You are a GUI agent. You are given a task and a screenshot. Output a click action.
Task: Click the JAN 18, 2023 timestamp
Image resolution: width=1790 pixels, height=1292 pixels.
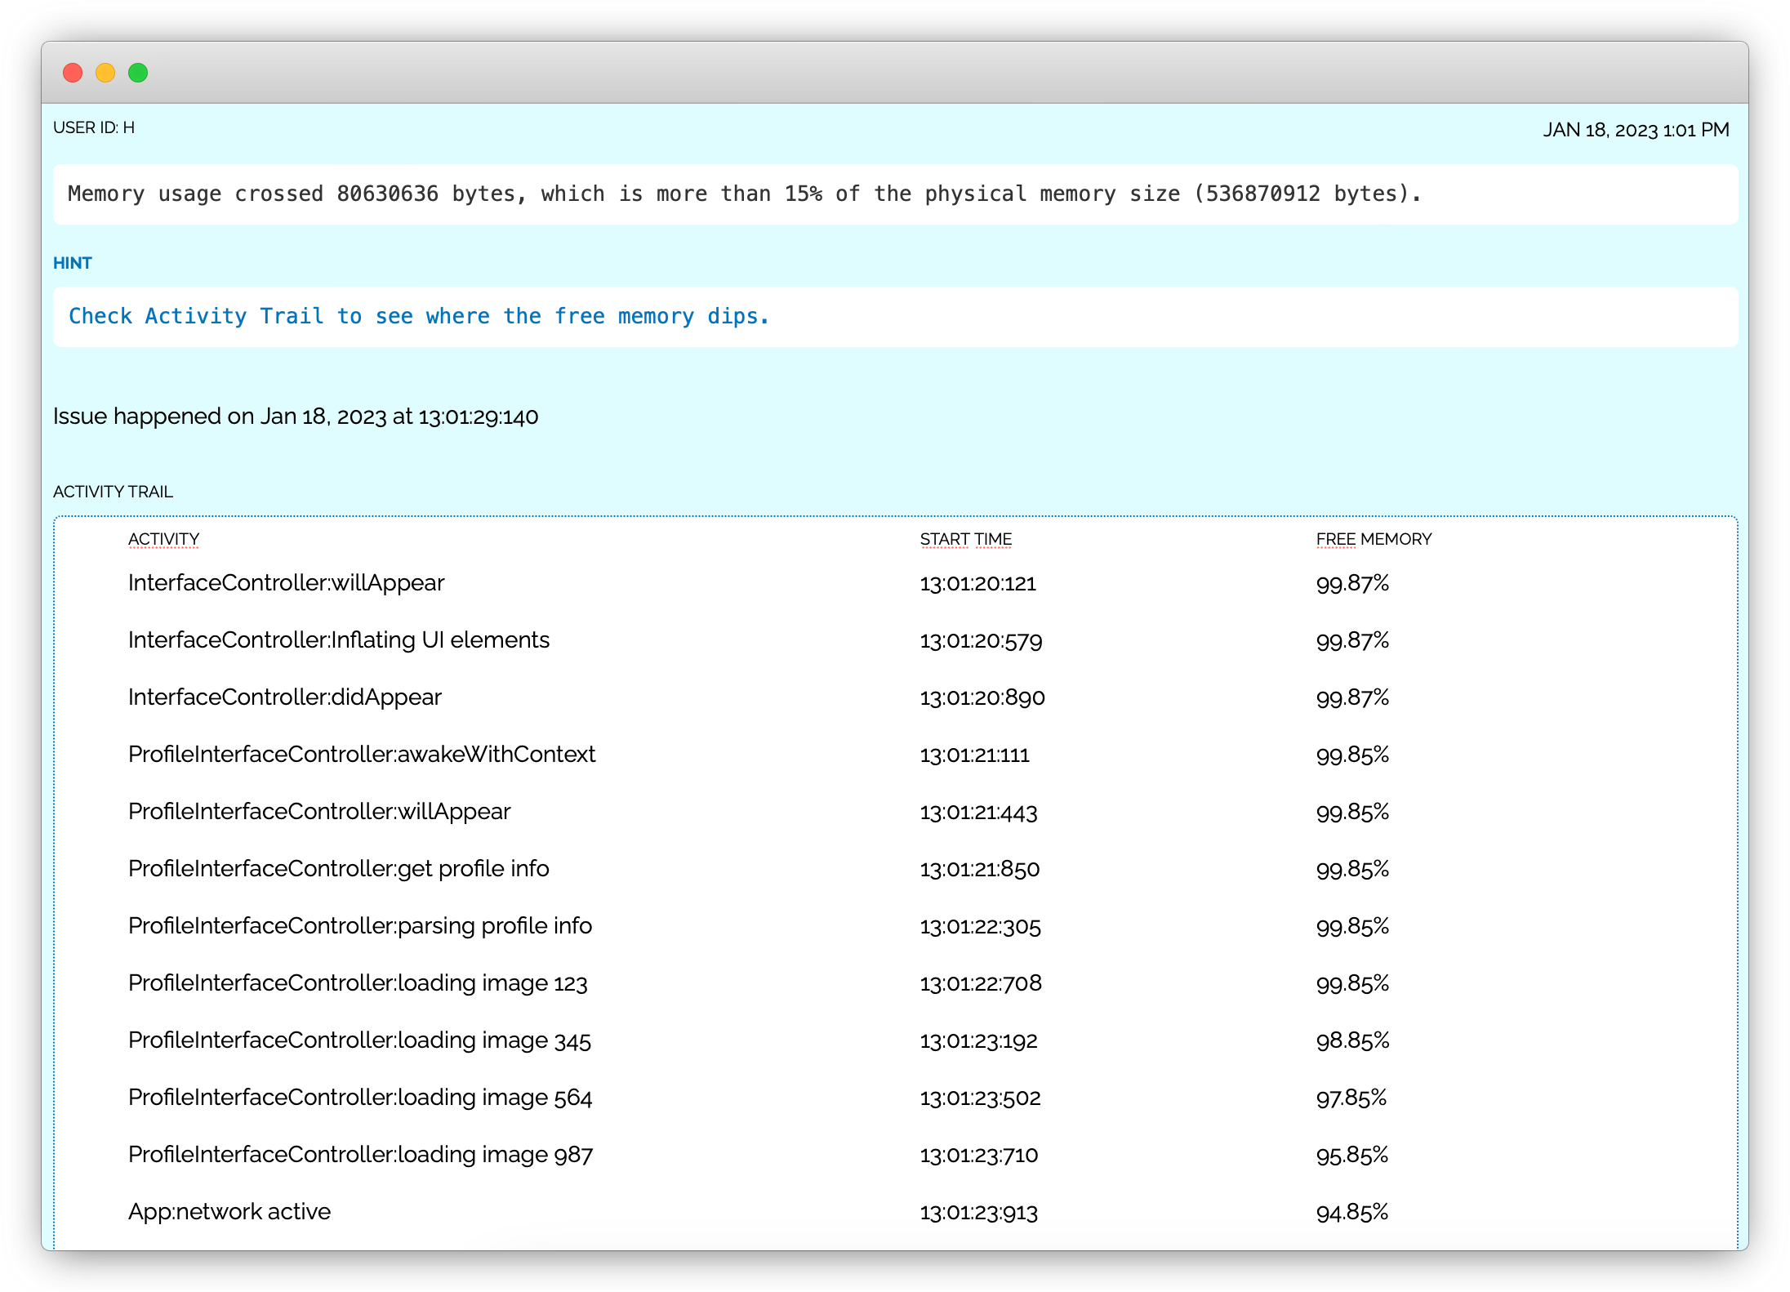1636,130
